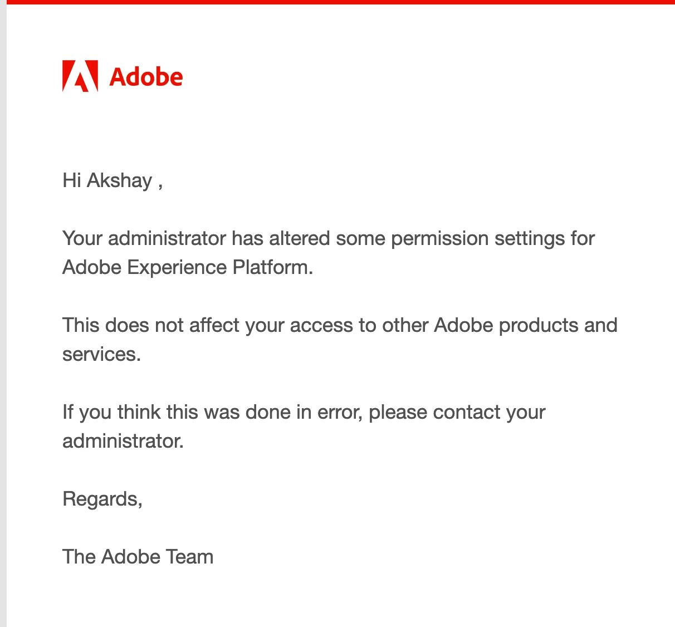Click the red Adobe 'A' logo icon
This screenshot has height=627, width=675.
80,76
